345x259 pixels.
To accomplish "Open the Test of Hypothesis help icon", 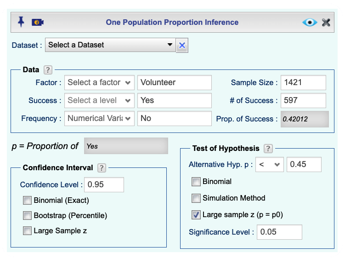I will coord(268,149).
